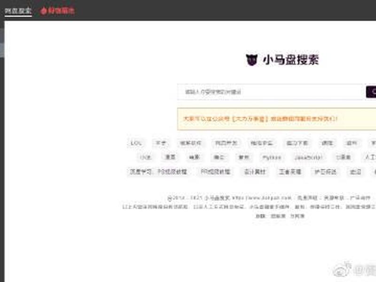The width and height of the screenshot is (376, 282).
Task: Click the dark search button beside input
Action: coord(371,92)
